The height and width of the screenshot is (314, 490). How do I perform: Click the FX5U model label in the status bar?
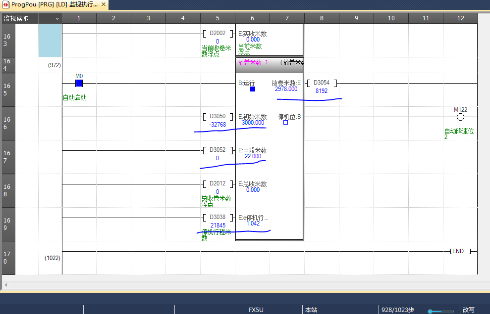256,310
